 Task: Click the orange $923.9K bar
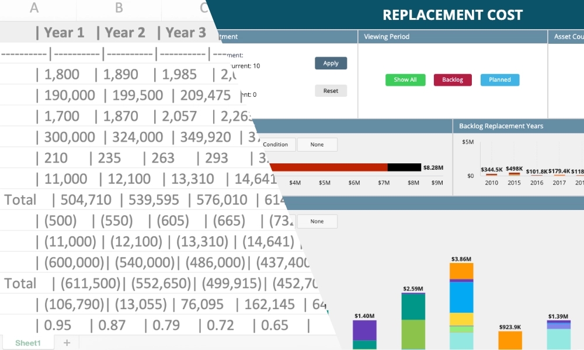[510, 340]
